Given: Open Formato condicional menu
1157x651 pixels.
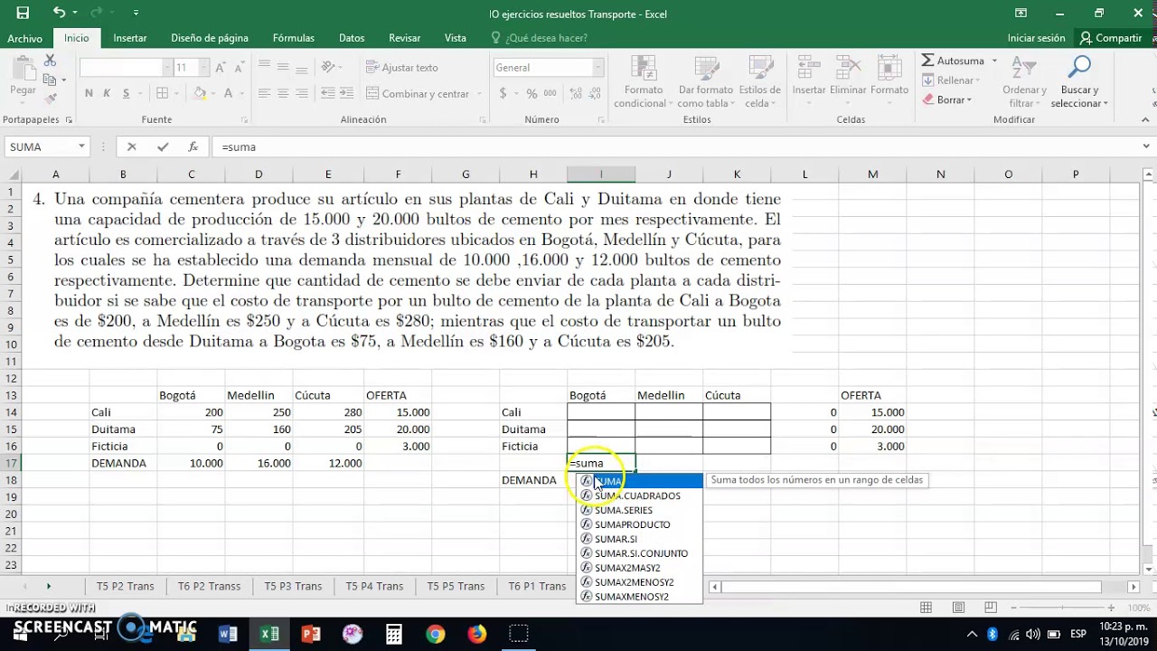Looking at the screenshot, I should [644, 81].
